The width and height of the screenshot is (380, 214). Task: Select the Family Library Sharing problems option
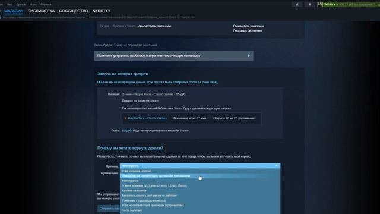click(x=200, y=185)
